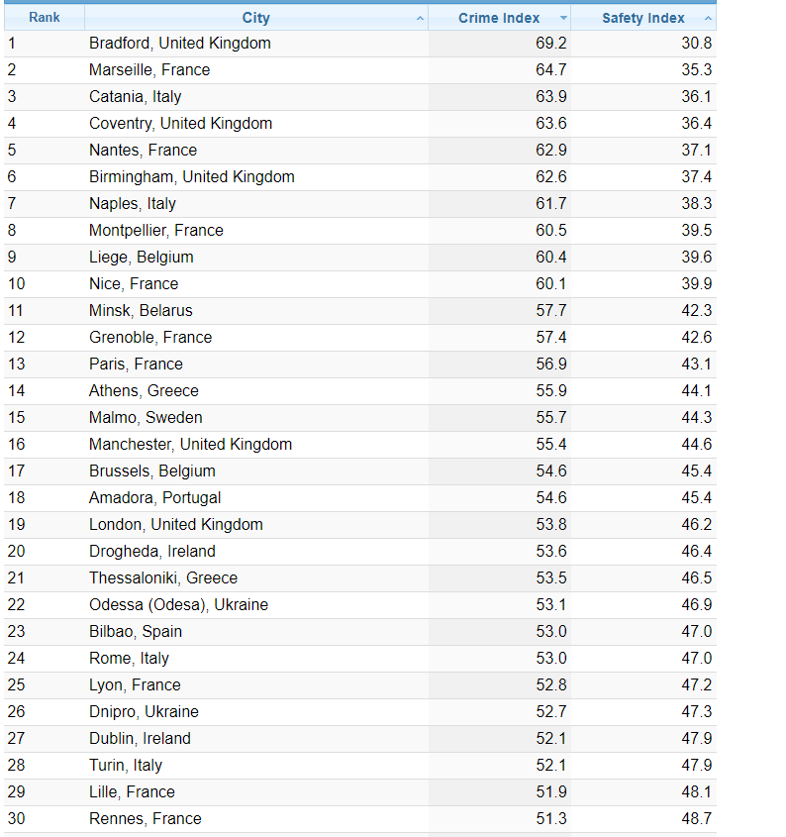Sort table by Safety Index header
Viewport: 786px width, 837px height.
642,18
